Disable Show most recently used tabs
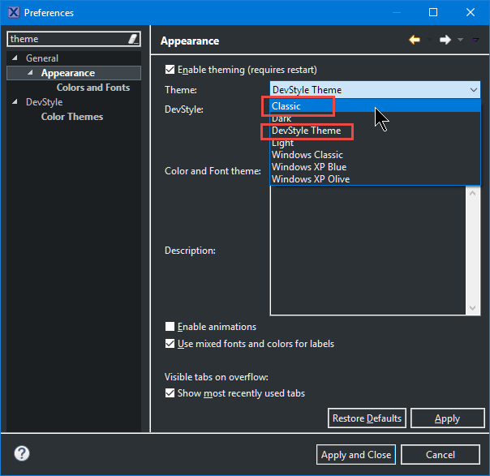490x476 pixels. pyautogui.click(x=170, y=393)
